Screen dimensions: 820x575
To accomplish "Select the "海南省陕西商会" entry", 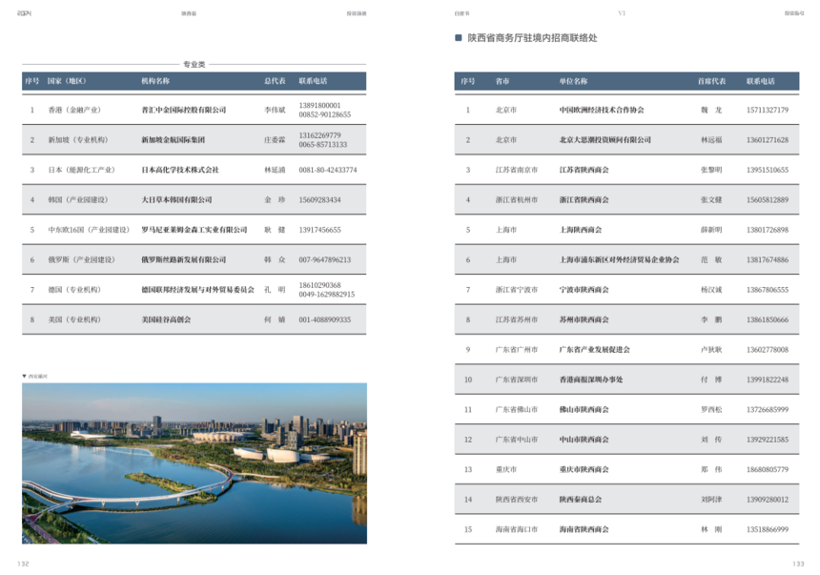I will point(584,529).
